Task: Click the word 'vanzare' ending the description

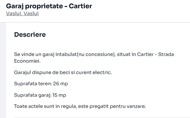Action: tap(136, 107)
